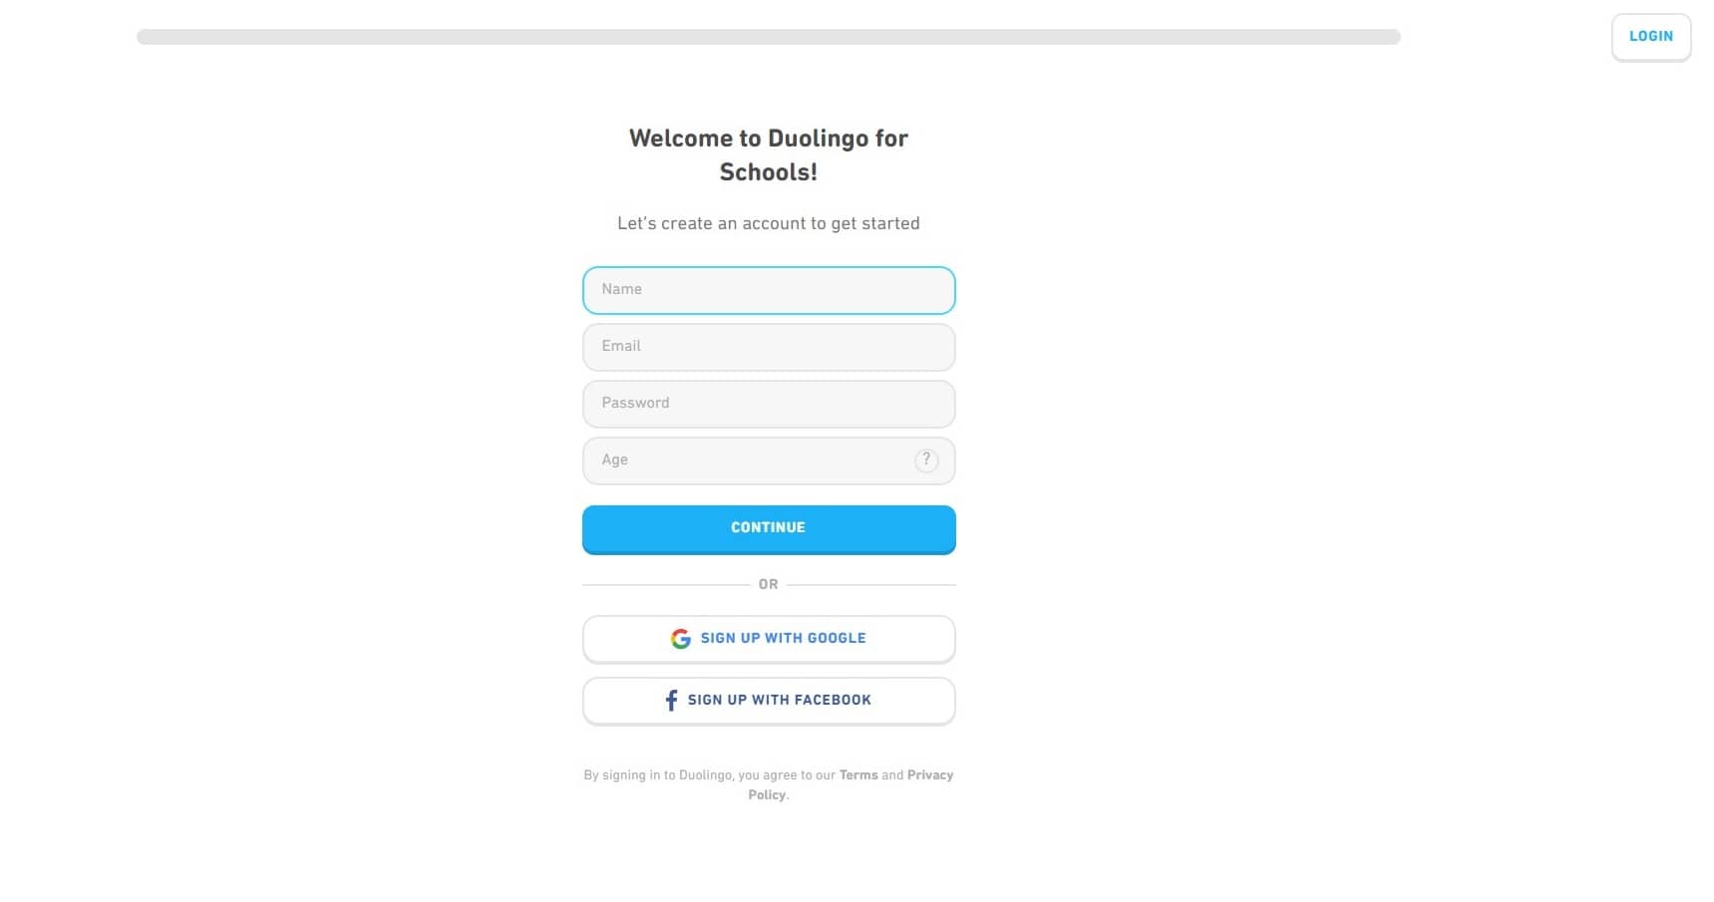Click the Age input field
The width and height of the screenshot is (1714, 902).
coord(748,460)
